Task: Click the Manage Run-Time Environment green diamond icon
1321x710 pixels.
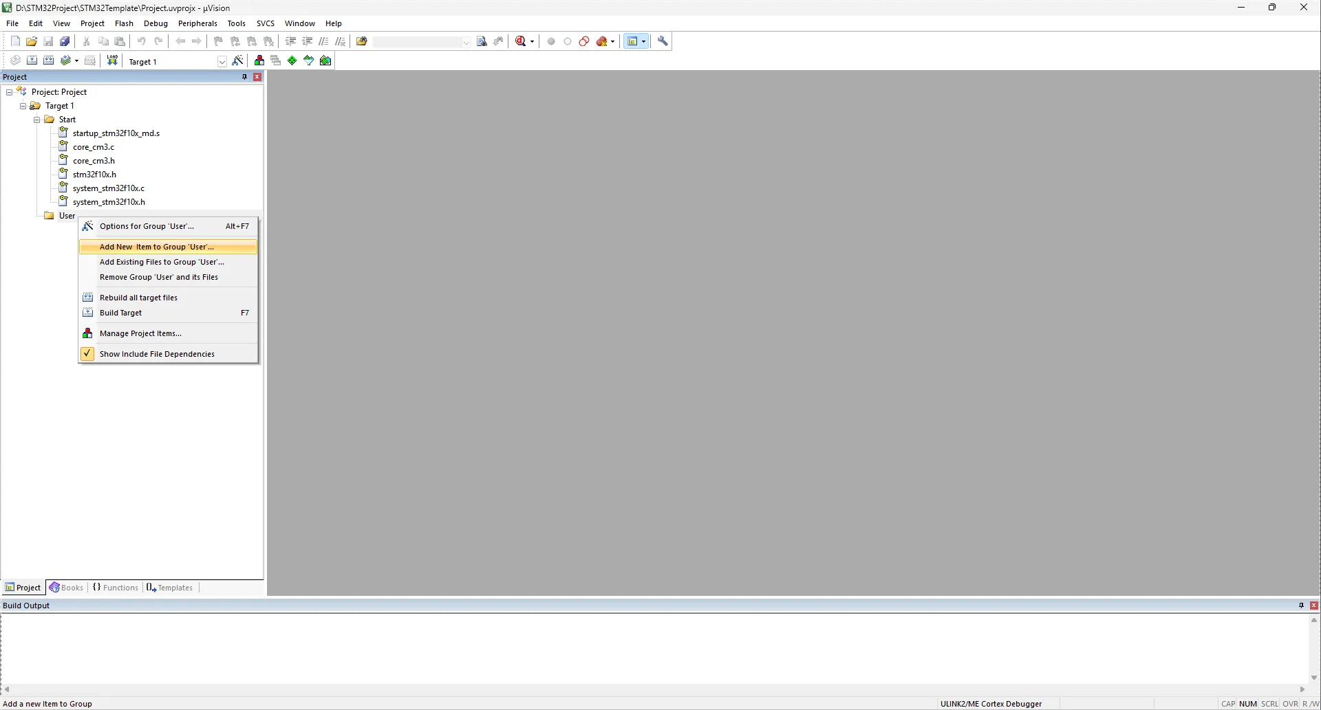Action: [292, 60]
